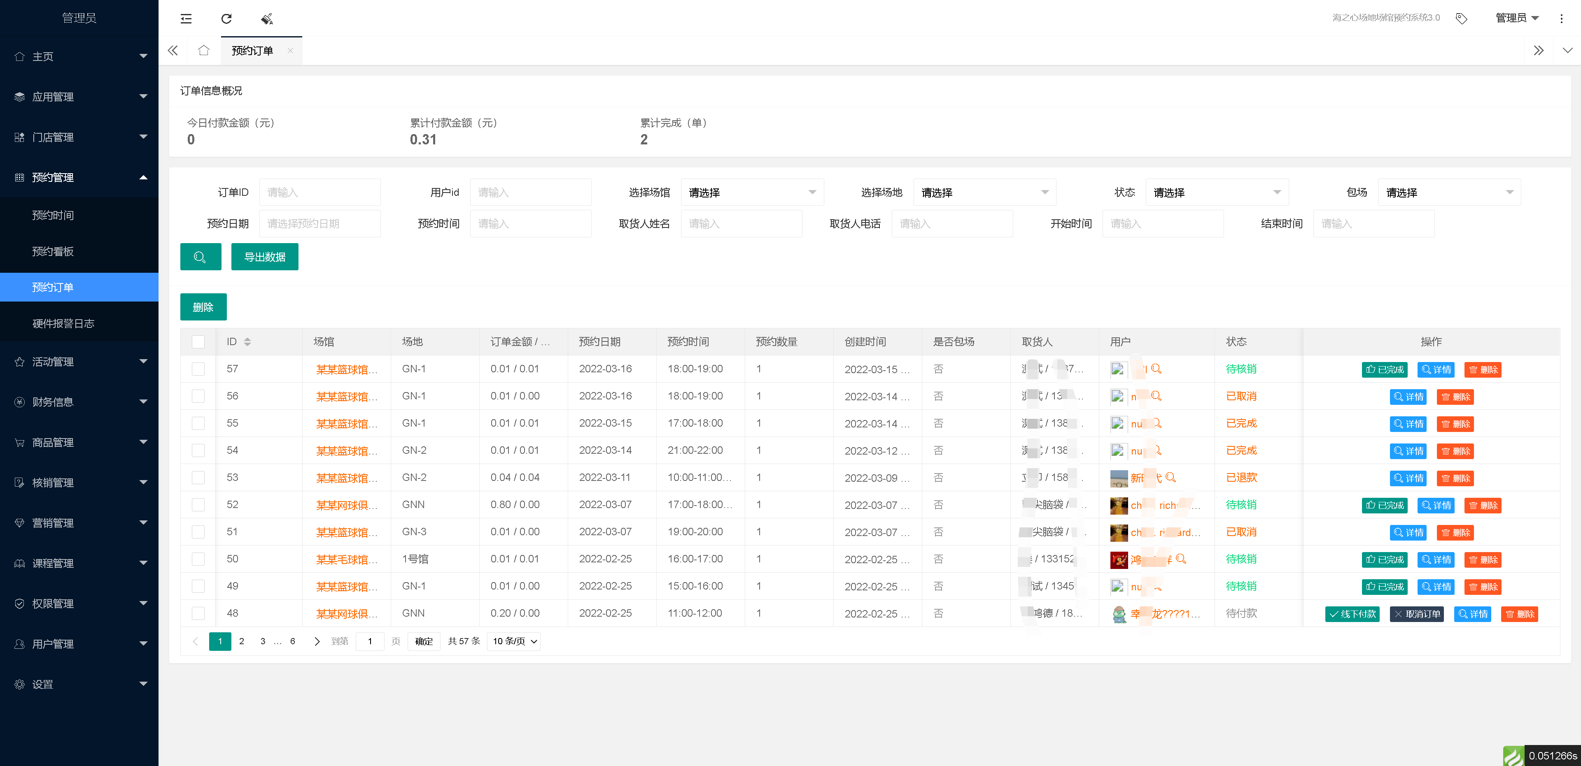1581x766 pixels.
Task: Check the checkbox for order 57
Action: pyautogui.click(x=198, y=369)
